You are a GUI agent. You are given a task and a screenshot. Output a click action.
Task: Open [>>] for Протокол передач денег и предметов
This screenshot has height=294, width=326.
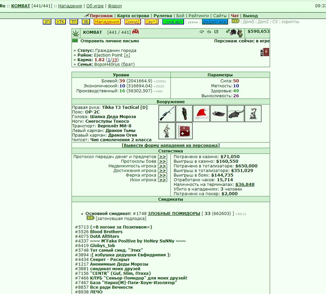[163, 157]
